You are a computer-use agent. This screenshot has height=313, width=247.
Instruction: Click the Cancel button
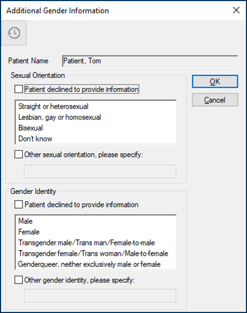pyautogui.click(x=215, y=100)
